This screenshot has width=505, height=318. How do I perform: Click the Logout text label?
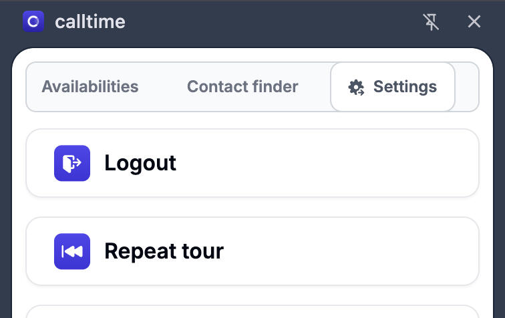click(x=140, y=163)
